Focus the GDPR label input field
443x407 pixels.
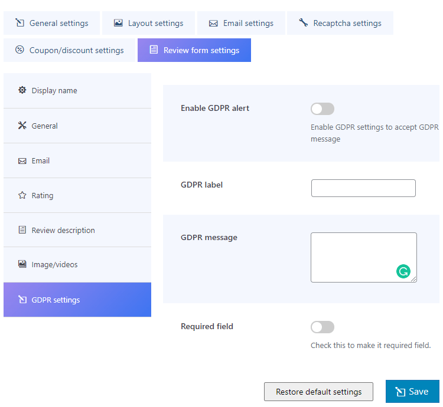(363, 188)
